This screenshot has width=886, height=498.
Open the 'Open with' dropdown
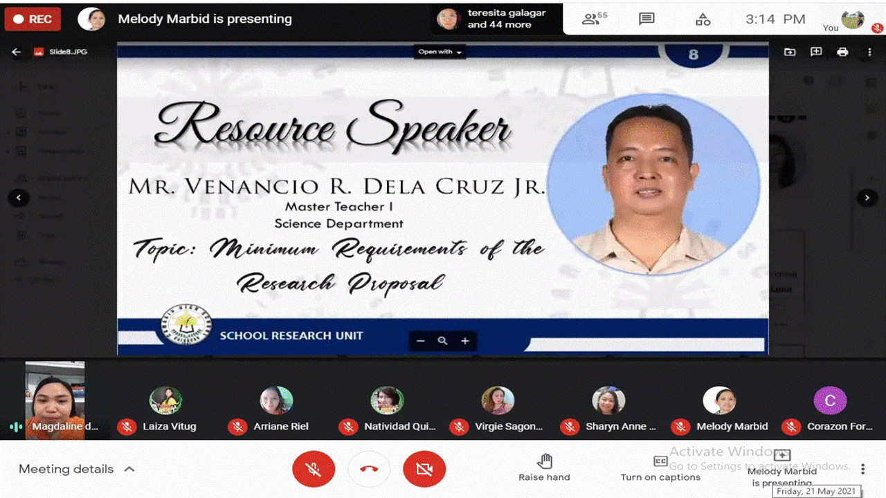coord(440,52)
